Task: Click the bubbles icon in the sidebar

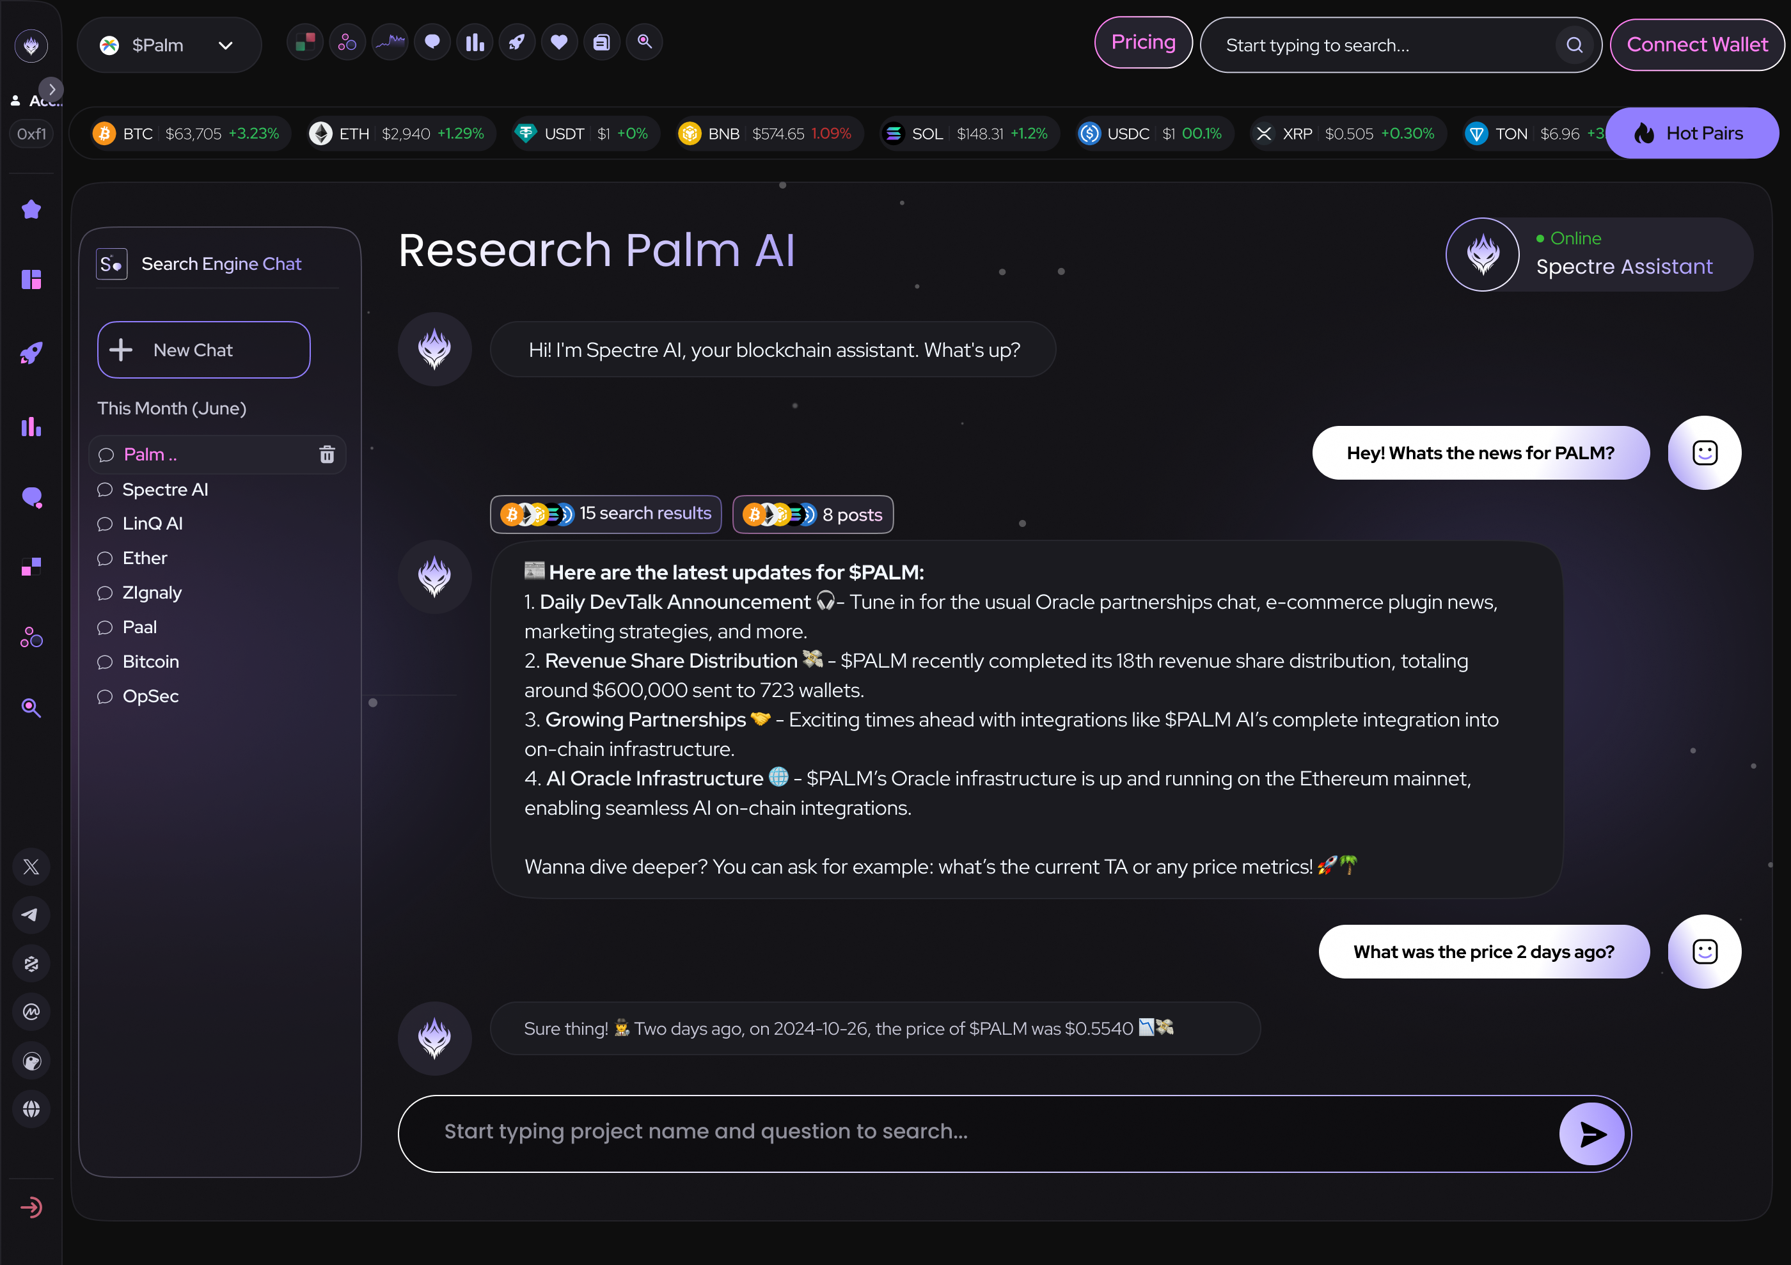Action: tap(31, 637)
